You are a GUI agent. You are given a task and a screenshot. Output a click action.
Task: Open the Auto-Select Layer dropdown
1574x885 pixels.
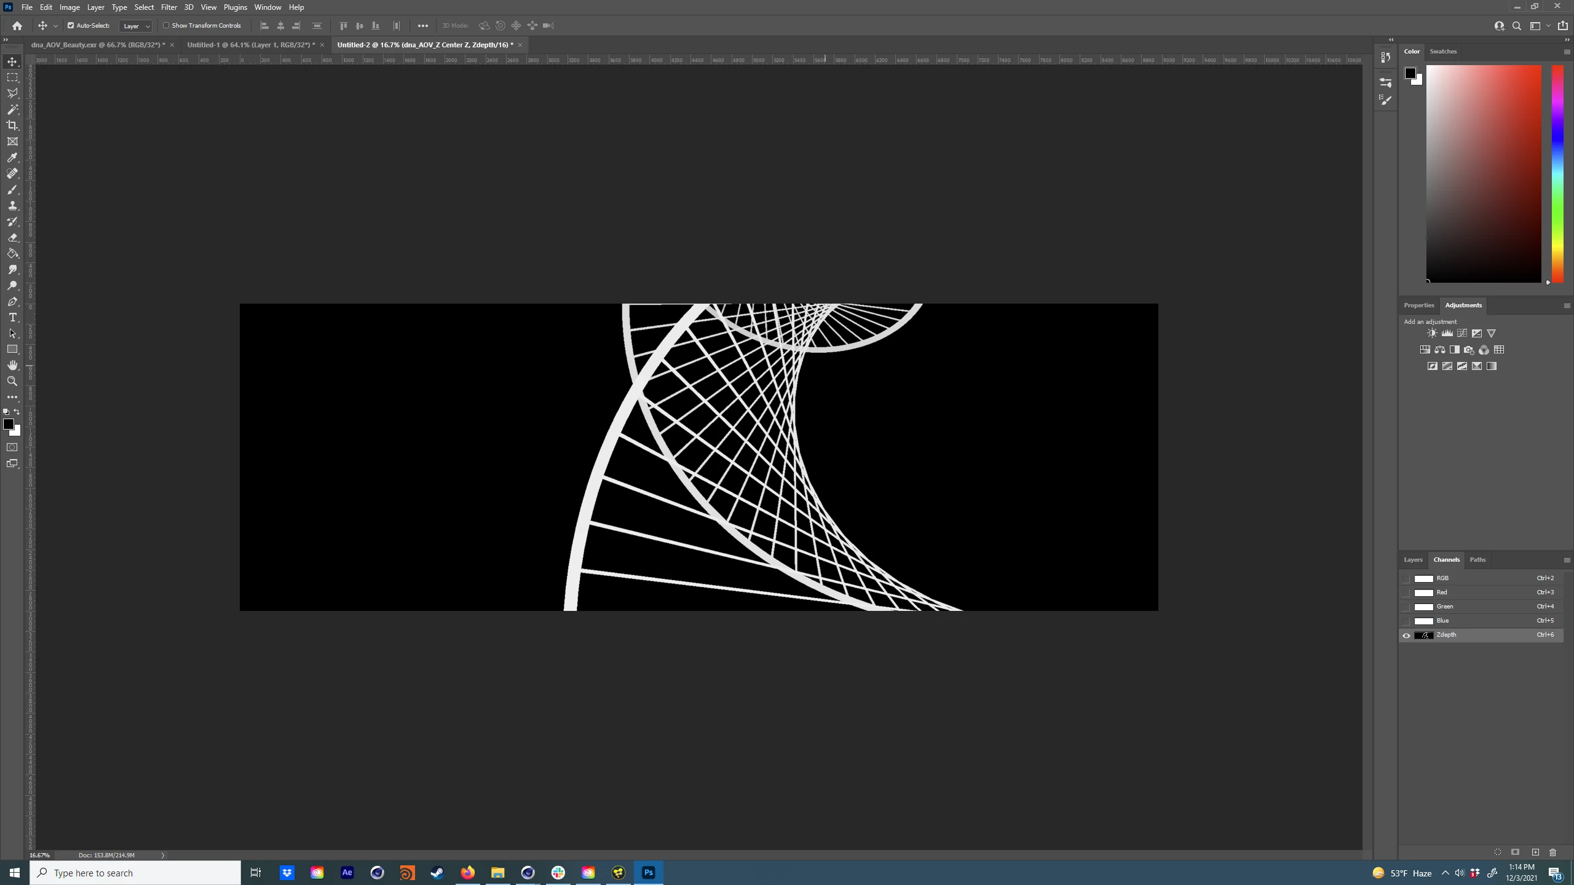click(136, 26)
